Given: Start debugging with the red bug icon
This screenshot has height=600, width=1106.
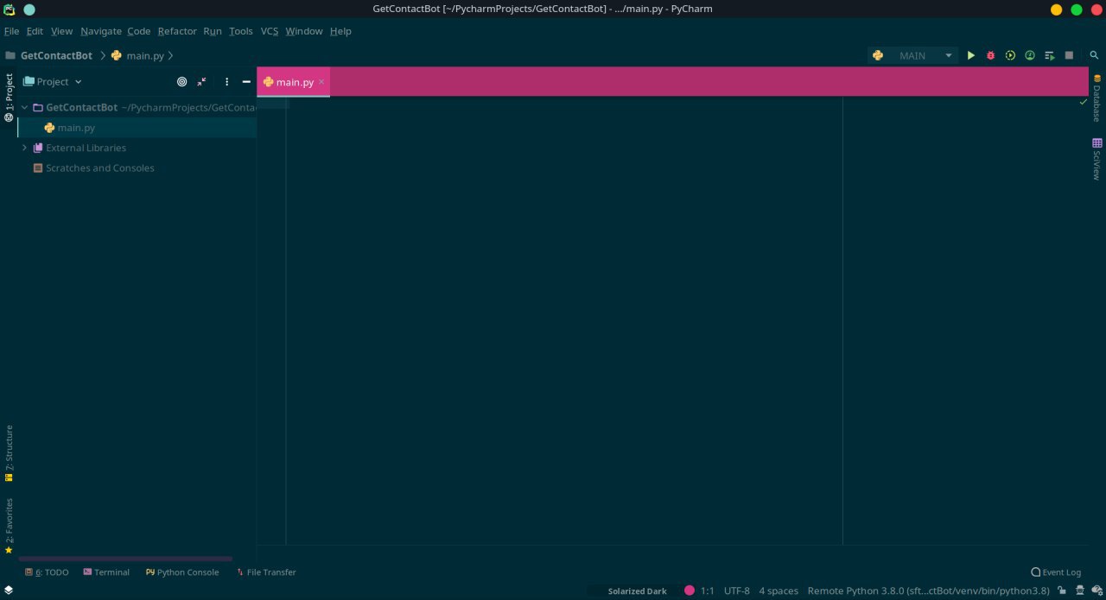Looking at the screenshot, I should tap(990, 55).
